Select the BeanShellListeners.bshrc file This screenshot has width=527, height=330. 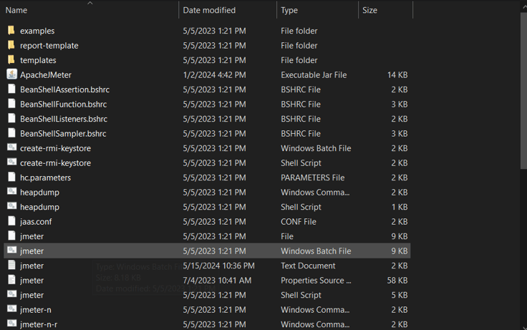64,119
